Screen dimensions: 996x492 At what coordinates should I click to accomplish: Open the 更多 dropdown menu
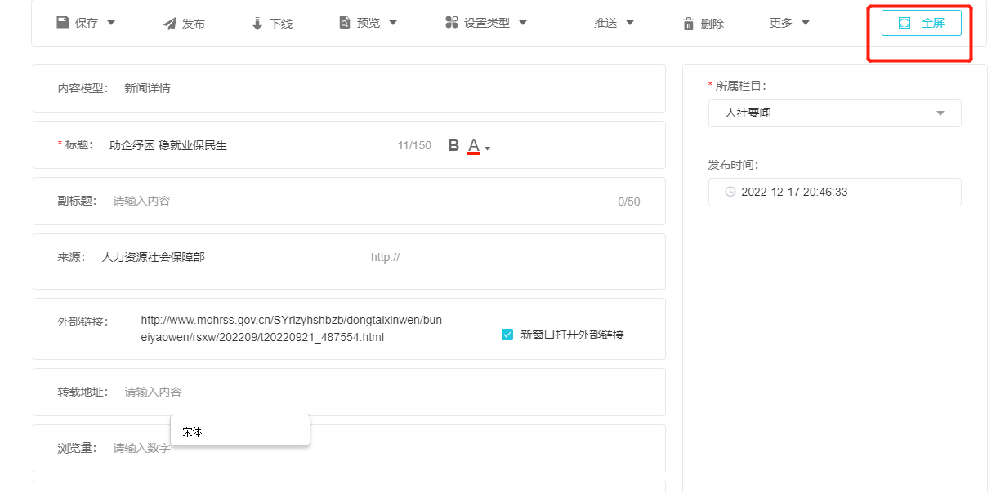(x=789, y=23)
